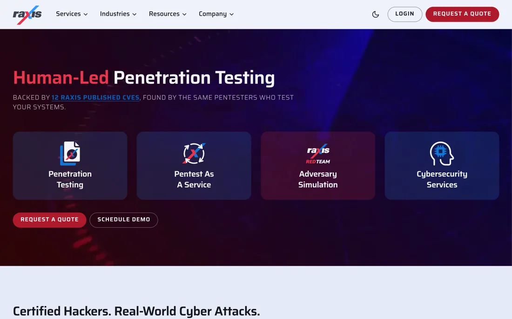Click the Schedule Demo button
Viewport: 512px width, 319px height.
click(x=124, y=220)
